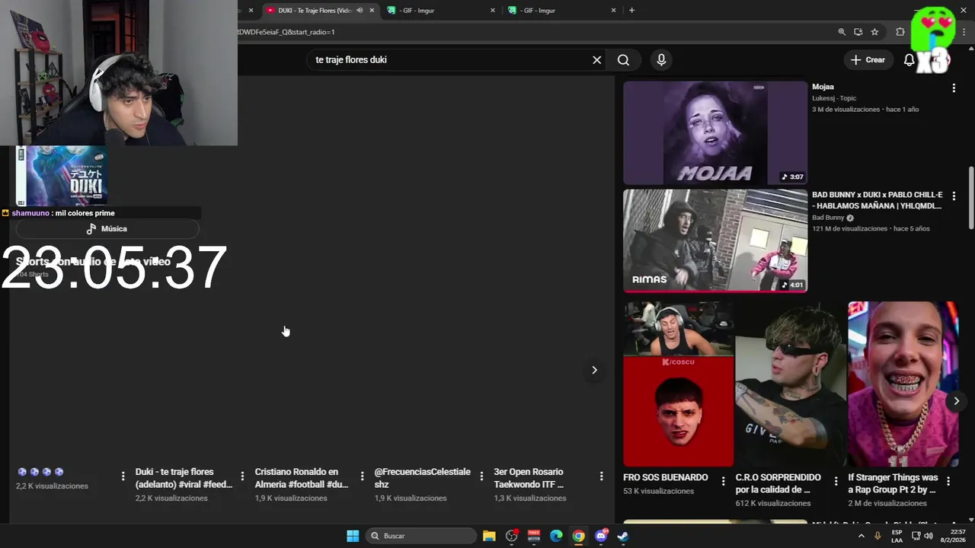Open the Stranger Things rap short thumbnail
The image size is (975, 548).
[x=903, y=384]
